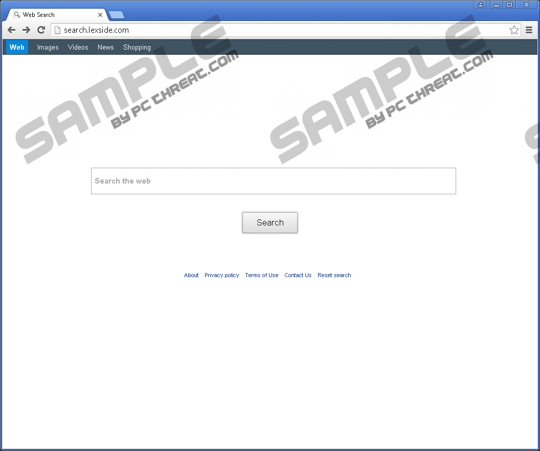Bookmark this page with the star icon
This screenshot has height=451, width=540.
pyautogui.click(x=514, y=30)
